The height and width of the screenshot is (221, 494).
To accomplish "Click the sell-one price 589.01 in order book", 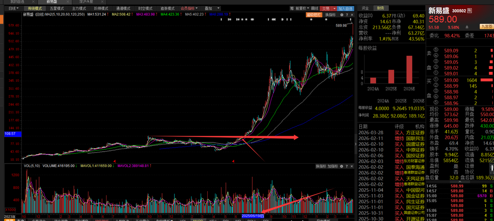I will [x=451, y=73].
